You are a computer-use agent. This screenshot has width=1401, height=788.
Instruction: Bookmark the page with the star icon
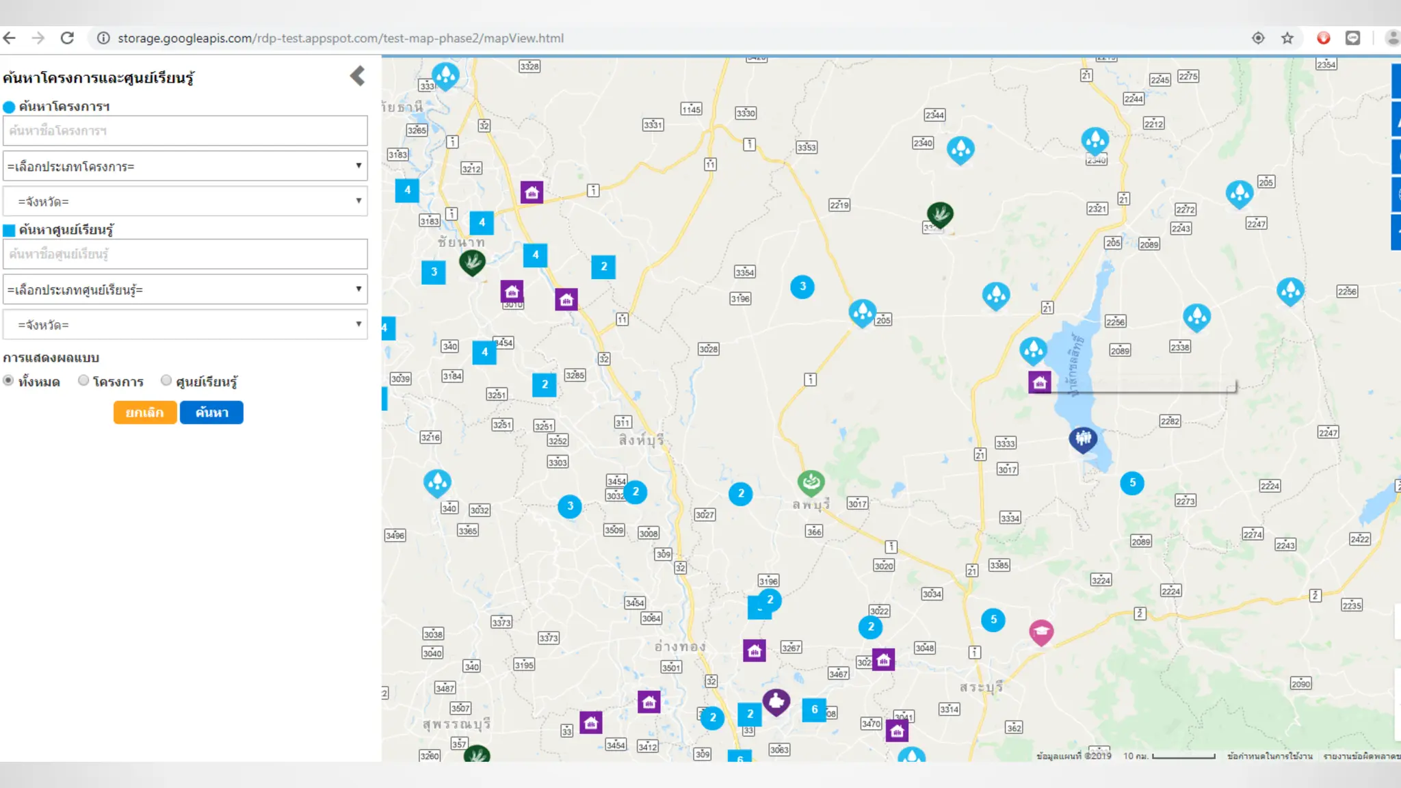(x=1287, y=38)
